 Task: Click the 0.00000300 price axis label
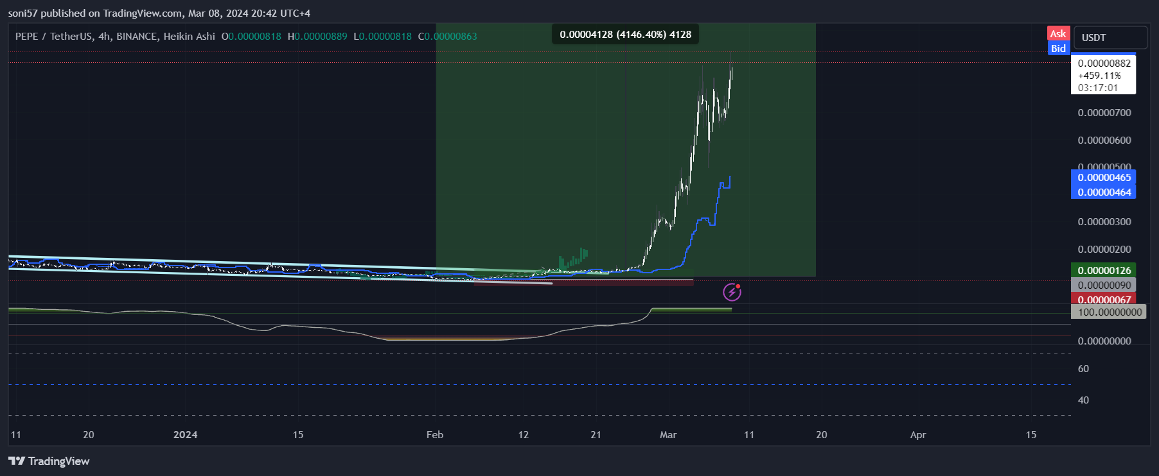coord(1104,222)
